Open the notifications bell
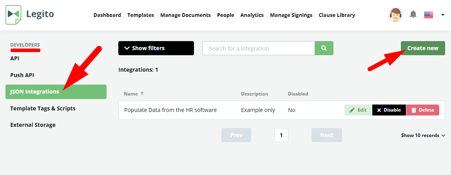The width and height of the screenshot is (451, 175). [x=413, y=14]
